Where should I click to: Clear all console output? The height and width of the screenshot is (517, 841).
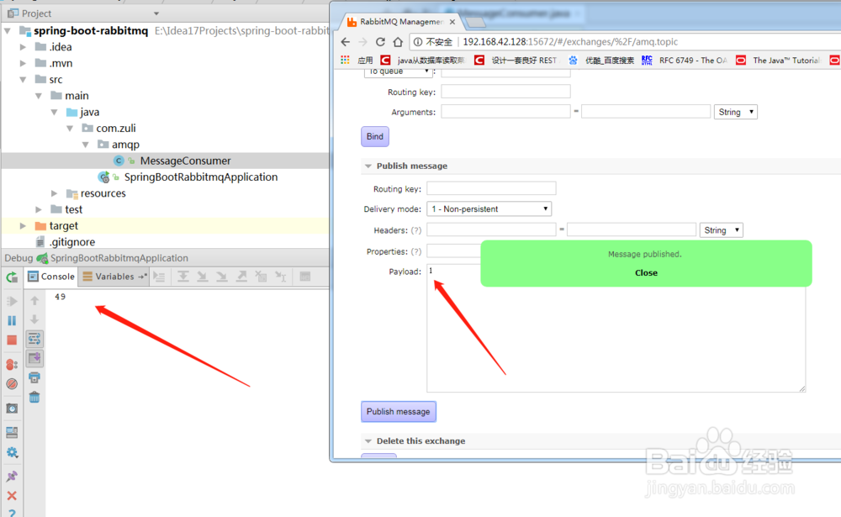34,397
